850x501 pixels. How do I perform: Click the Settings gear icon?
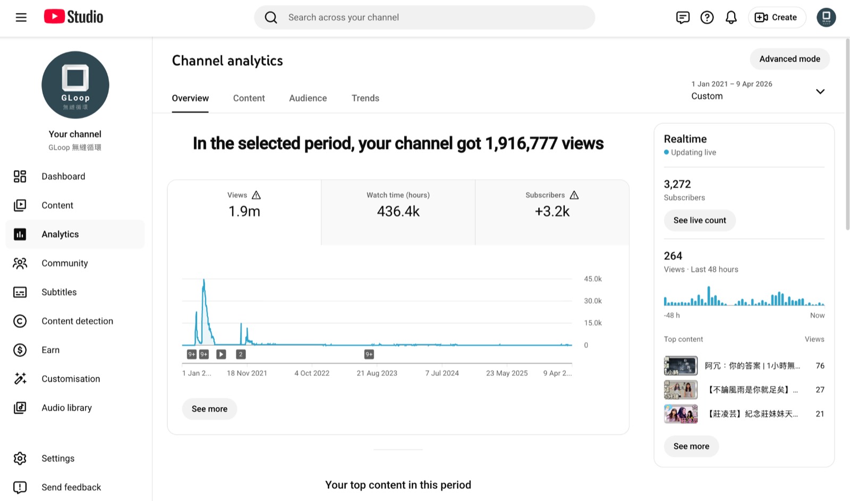tap(20, 458)
